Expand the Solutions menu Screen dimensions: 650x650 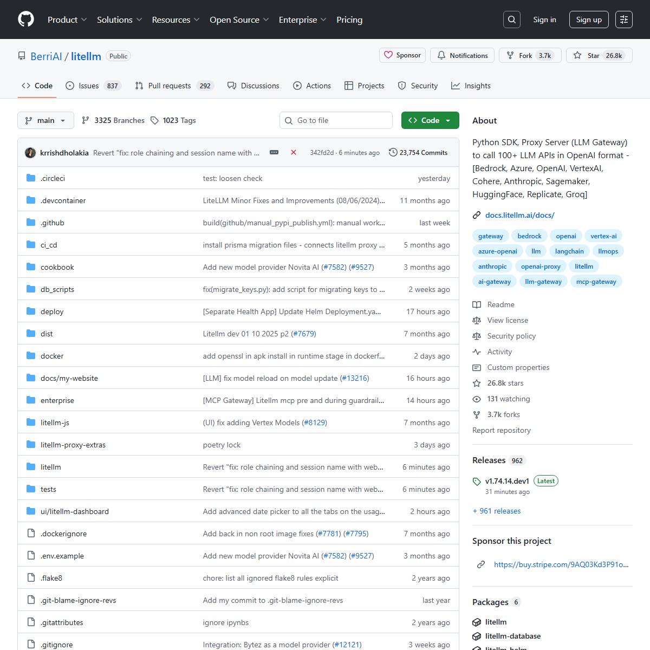click(x=120, y=19)
